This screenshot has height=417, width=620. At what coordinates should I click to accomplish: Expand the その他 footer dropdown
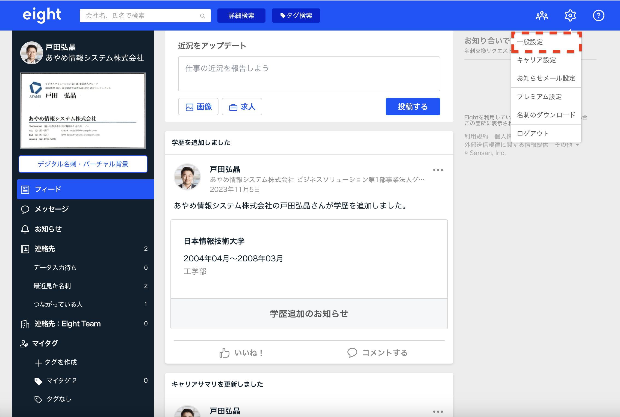(x=567, y=145)
